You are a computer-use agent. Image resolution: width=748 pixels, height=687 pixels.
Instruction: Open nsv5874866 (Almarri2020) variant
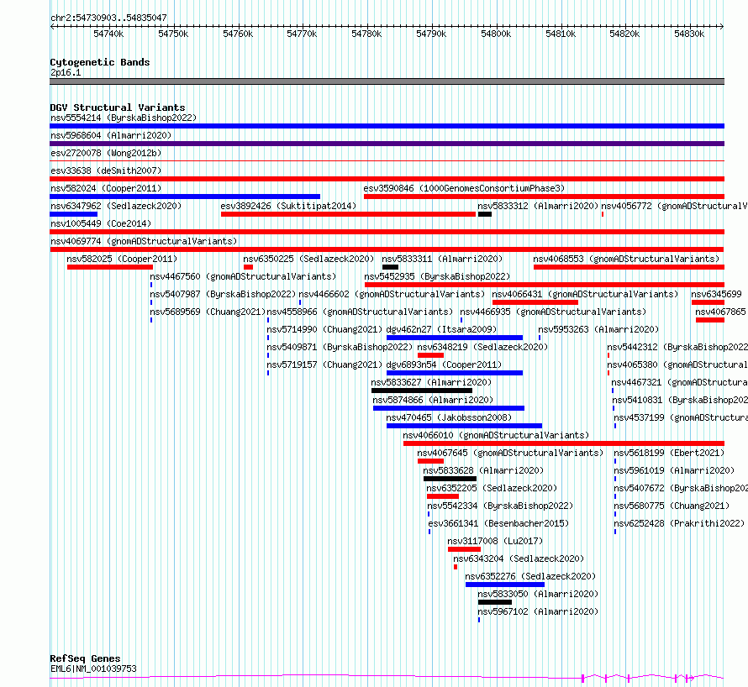click(433, 400)
